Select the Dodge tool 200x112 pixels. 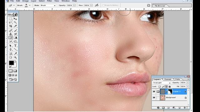tap(15, 41)
